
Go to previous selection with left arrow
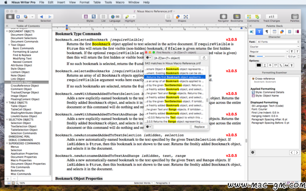[x=42, y=17]
